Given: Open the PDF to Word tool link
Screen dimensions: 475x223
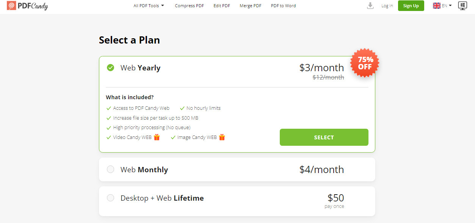Looking at the screenshot, I should 283,6.
